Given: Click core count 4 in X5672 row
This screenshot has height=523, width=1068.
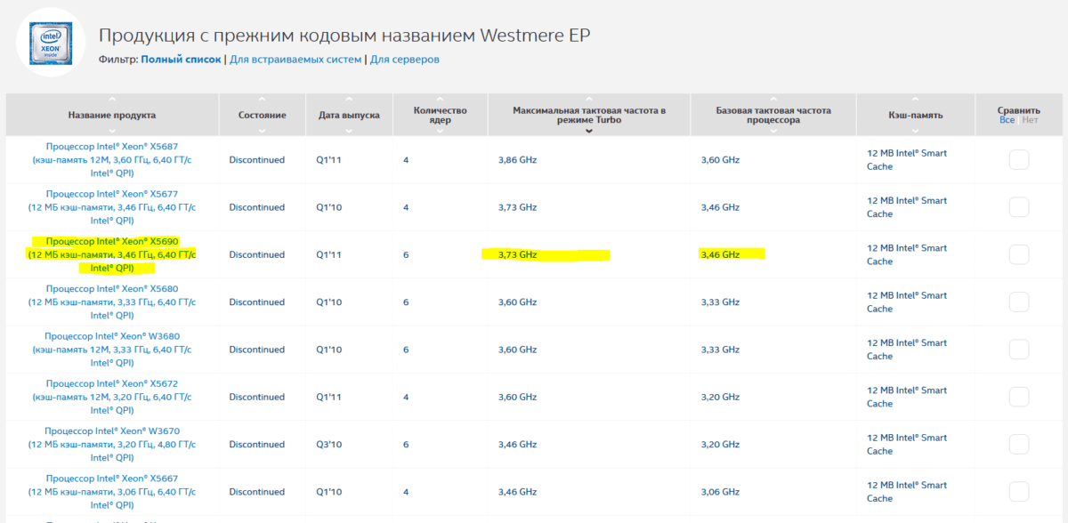Looking at the screenshot, I should click(406, 397).
